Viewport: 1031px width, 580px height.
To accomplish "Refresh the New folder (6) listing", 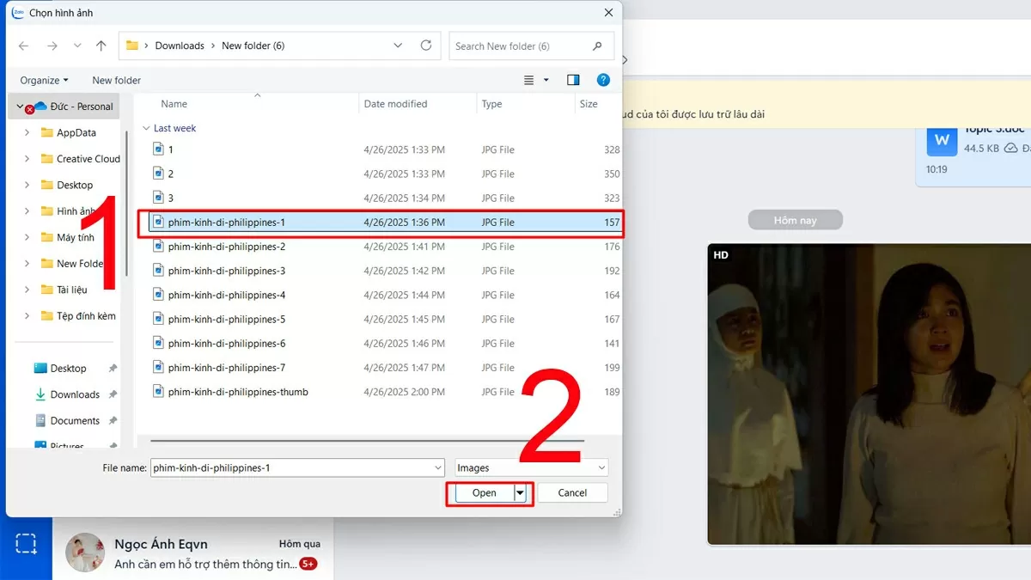I will click(426, 46).
